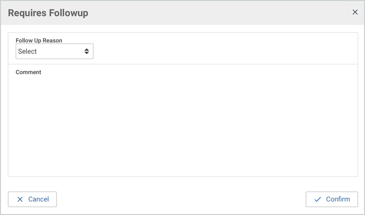This screenshot has width=365, height=215.
Task: Click the Confirm button's text label
Action: [x=338, y=199]
